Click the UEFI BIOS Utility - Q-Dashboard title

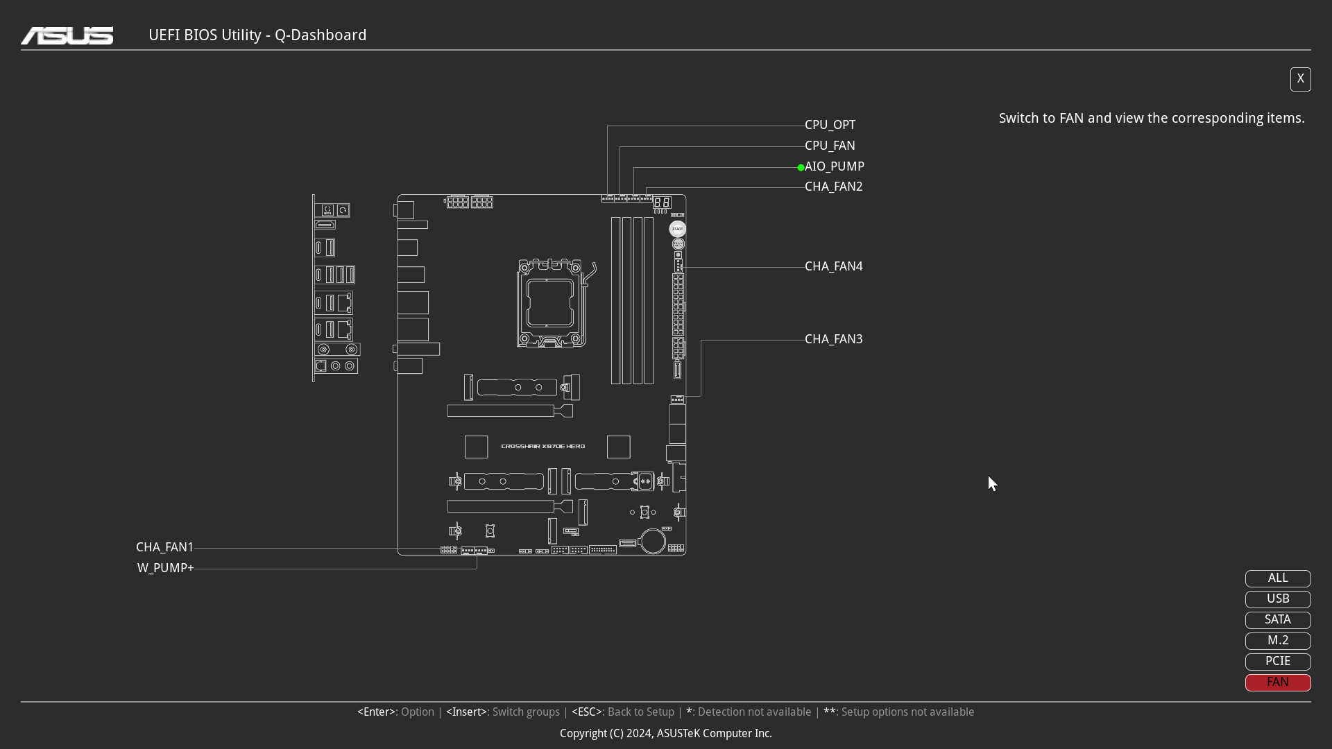pos(257,35)
